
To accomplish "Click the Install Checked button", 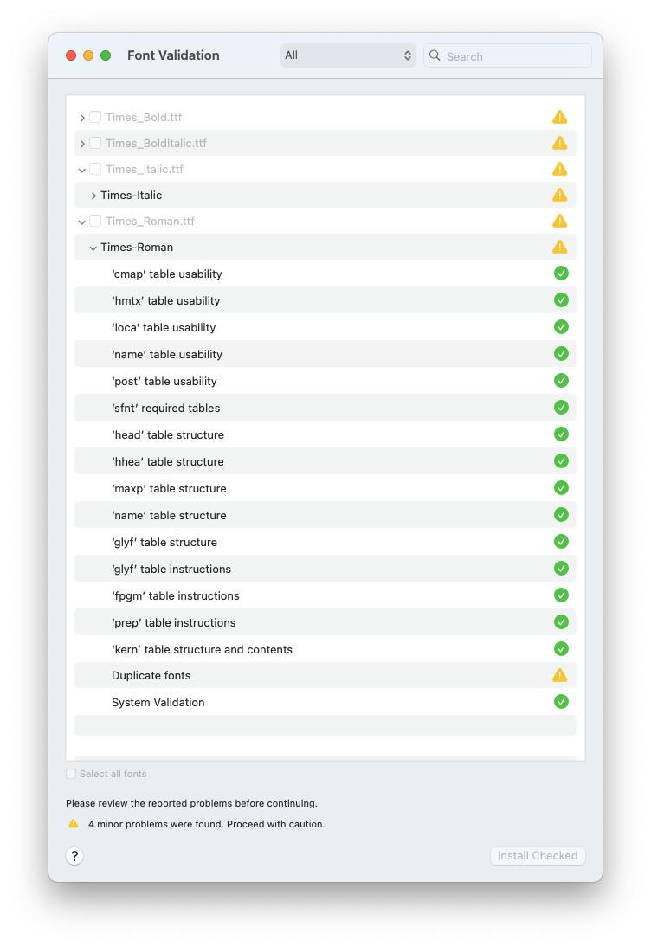I will coord(538,855).
